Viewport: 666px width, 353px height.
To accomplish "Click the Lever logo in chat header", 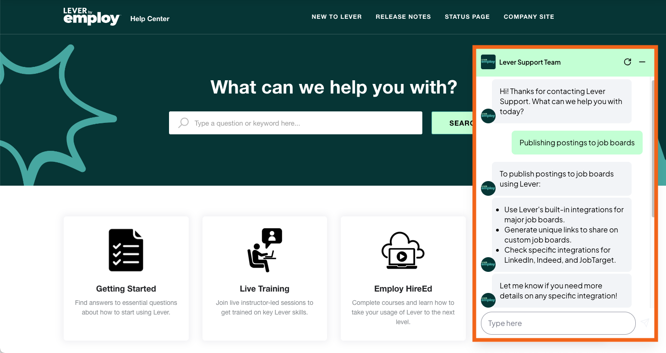I will coord(488,62).
